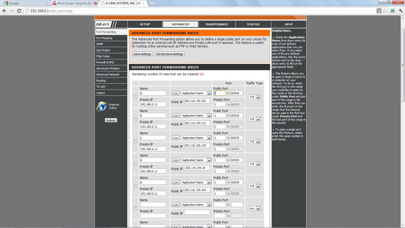Image resolution: width=405 pixels, height=228 pixels.
Task: Enable the checkbox for rule d
Action: pos(135,164)
